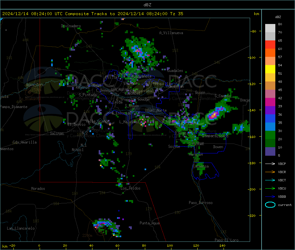The image size is (295, 250).
Task: Click the 'Paso_El_Loro' map label
Action: click(x=226, y=240)
